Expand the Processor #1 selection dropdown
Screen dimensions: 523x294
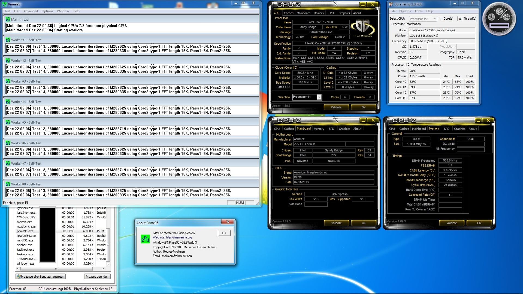[319, 97]
